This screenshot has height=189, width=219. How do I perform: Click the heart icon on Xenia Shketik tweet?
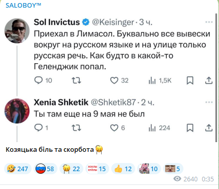click(114, 128)
